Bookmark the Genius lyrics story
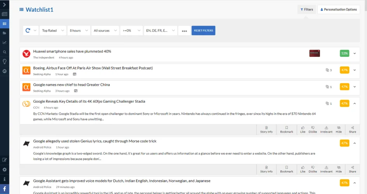This screenshot has width=367, height=194. point(287,169)
